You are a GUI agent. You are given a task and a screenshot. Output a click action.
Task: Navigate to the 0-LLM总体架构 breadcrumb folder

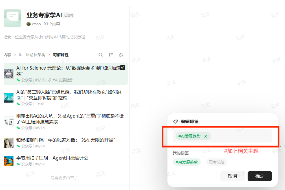(32, 55)
